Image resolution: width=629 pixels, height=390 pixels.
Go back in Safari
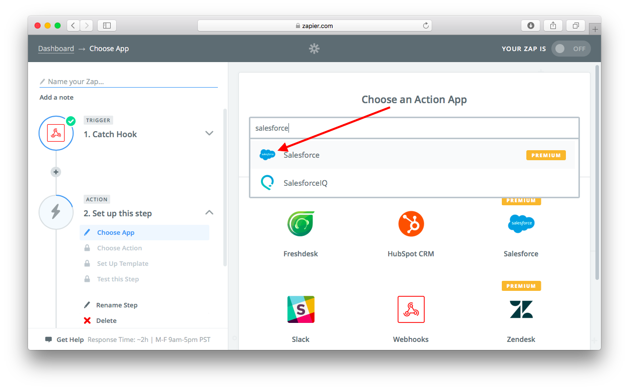click(74, 25)
